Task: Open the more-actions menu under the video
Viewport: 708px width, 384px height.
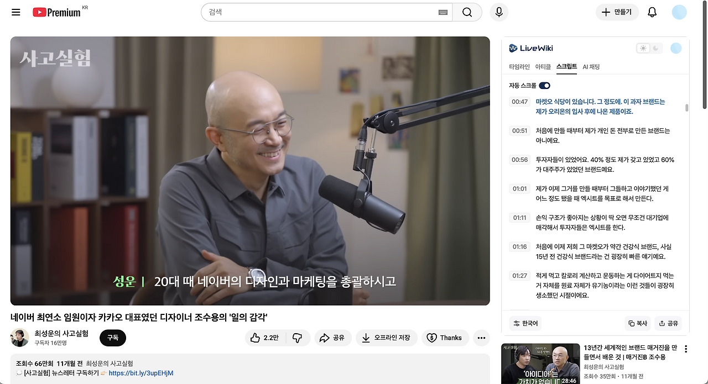Action: (x=481, y=338)
